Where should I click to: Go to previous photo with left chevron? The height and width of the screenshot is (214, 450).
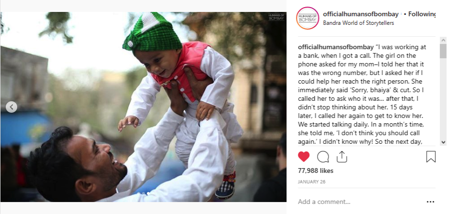click(x=11, y=107)
